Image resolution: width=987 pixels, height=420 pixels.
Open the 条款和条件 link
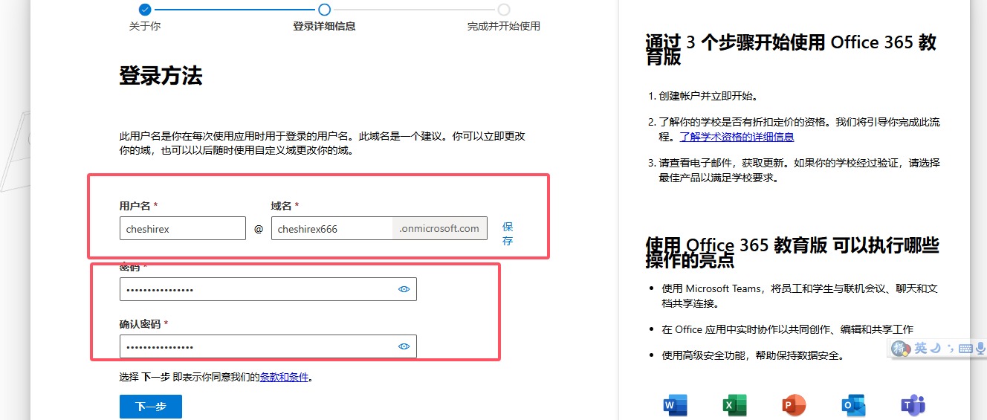click(284, 377)
